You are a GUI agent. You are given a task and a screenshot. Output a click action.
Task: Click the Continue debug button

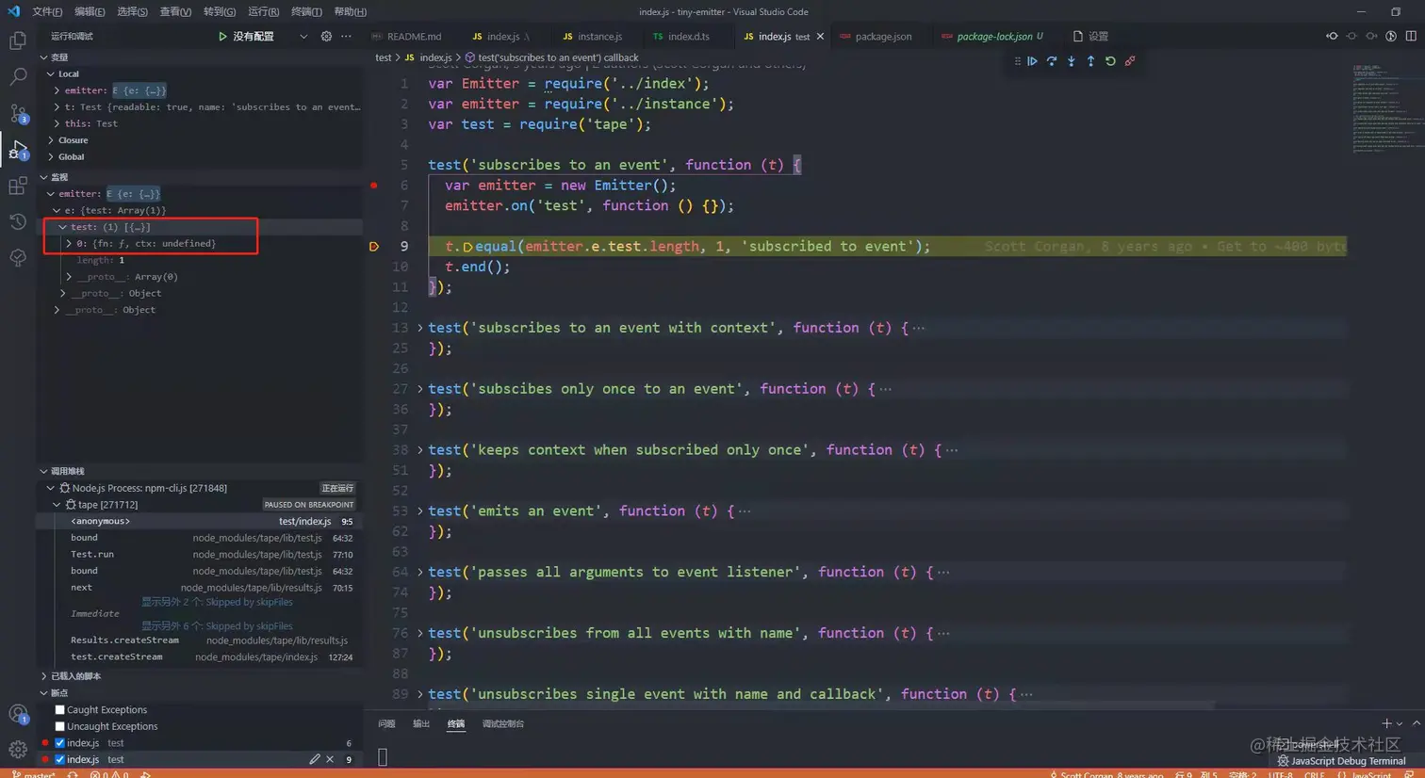pos(1033,61)
